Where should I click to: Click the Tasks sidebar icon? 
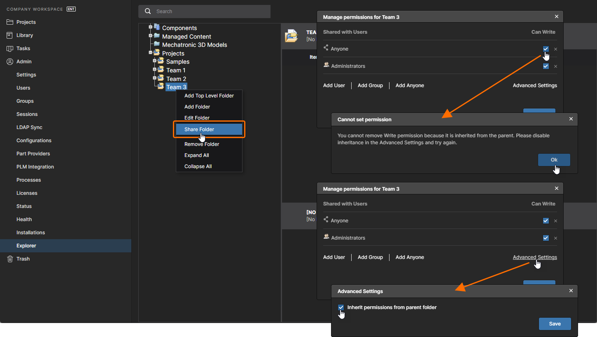pos(10,48)
